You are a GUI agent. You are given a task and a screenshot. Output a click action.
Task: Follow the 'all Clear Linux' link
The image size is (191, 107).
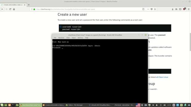[162, 77]
